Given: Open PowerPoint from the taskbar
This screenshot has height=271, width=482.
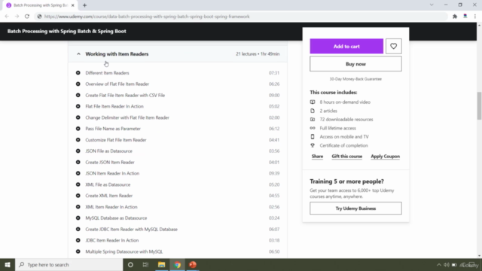Looking at the screenshot, I should (193, 264).
